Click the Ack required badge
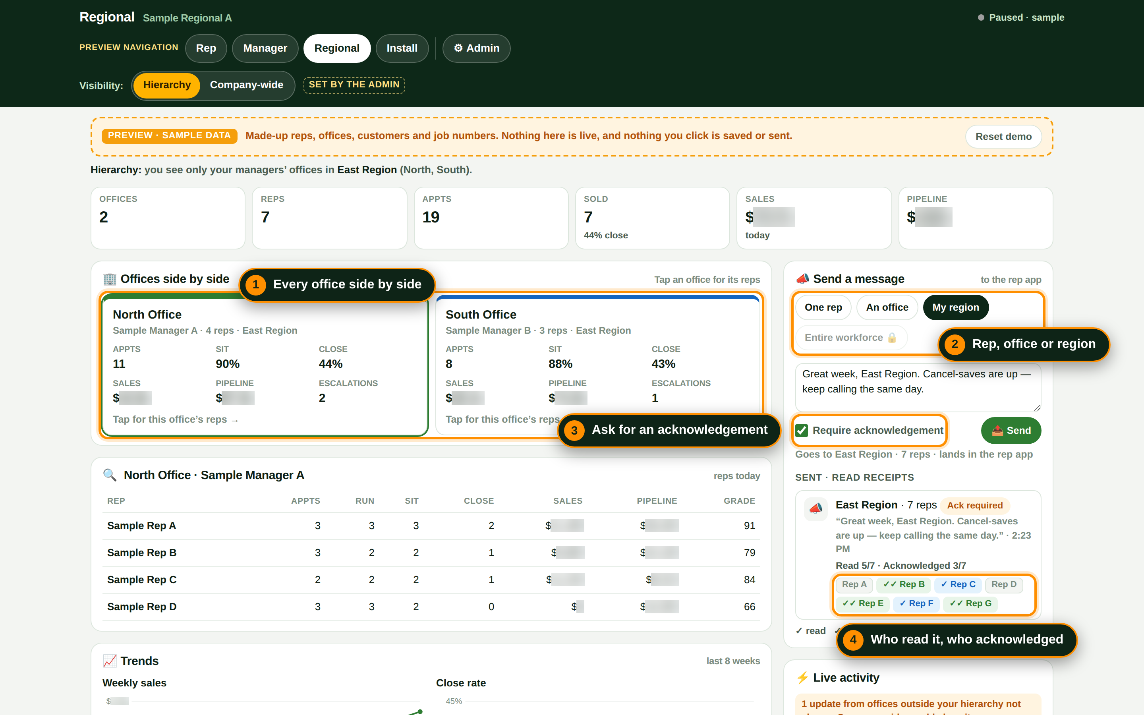Image resolution: width=1144 pixels, height=715 pixels. [975, 506]
